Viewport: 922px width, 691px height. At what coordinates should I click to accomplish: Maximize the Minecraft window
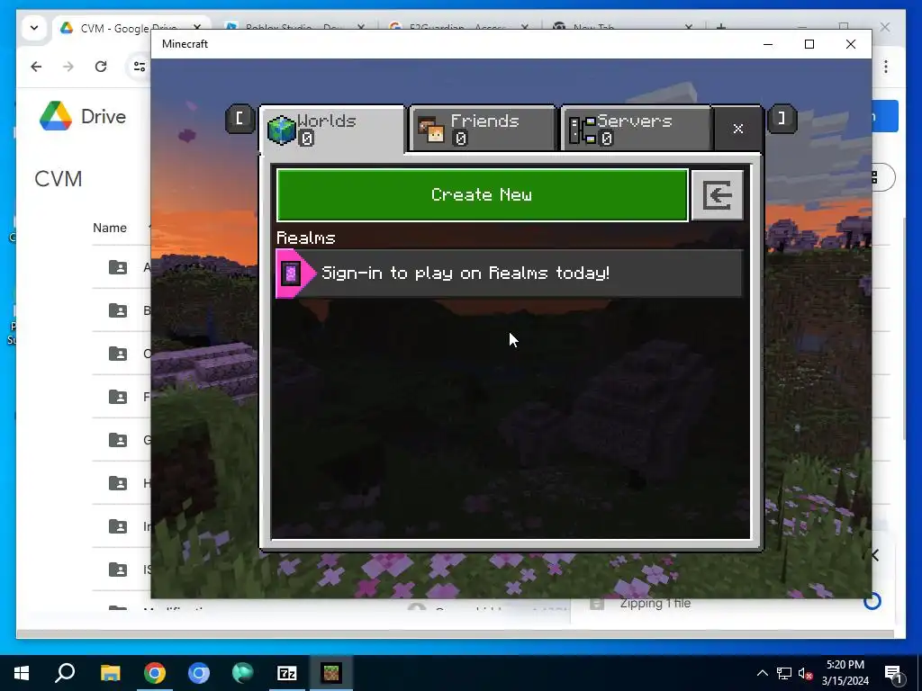pos(809,44)
